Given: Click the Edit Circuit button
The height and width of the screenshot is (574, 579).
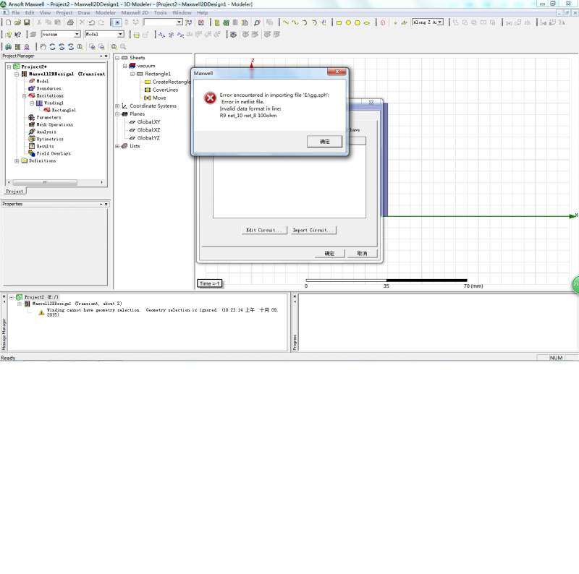Looking at the screenshot, I should coord(264,230).
